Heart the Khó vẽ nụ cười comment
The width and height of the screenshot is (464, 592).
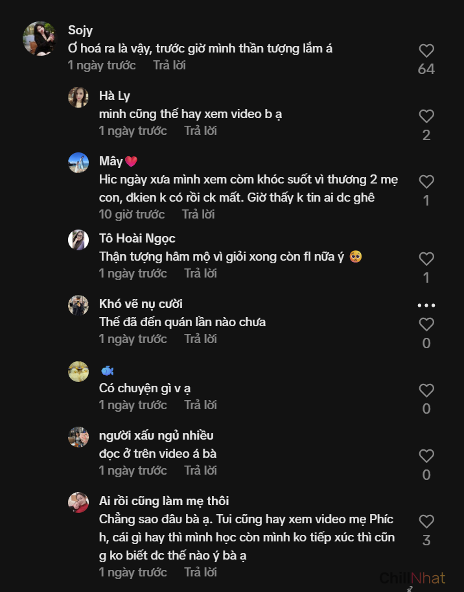(426, 325)
